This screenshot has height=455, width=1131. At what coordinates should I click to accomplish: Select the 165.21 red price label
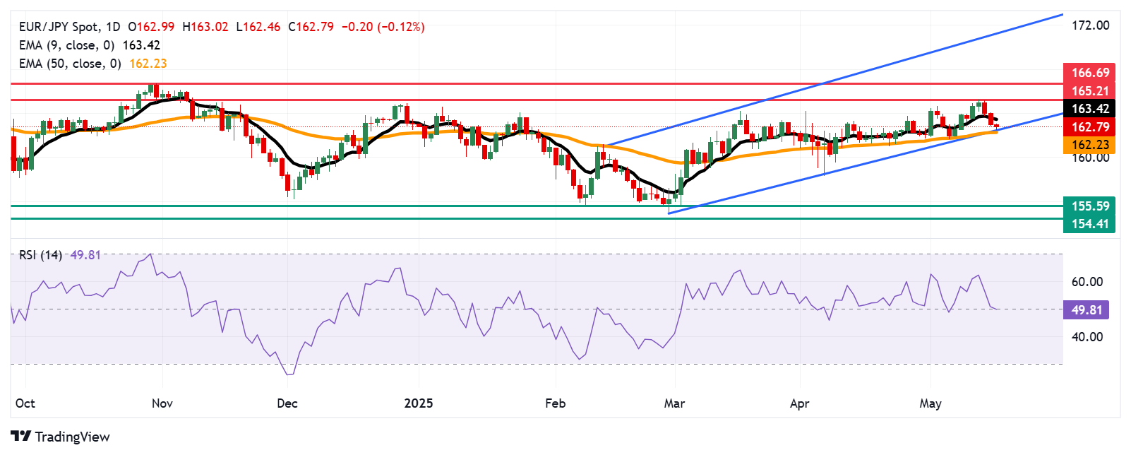(1089, 90)
